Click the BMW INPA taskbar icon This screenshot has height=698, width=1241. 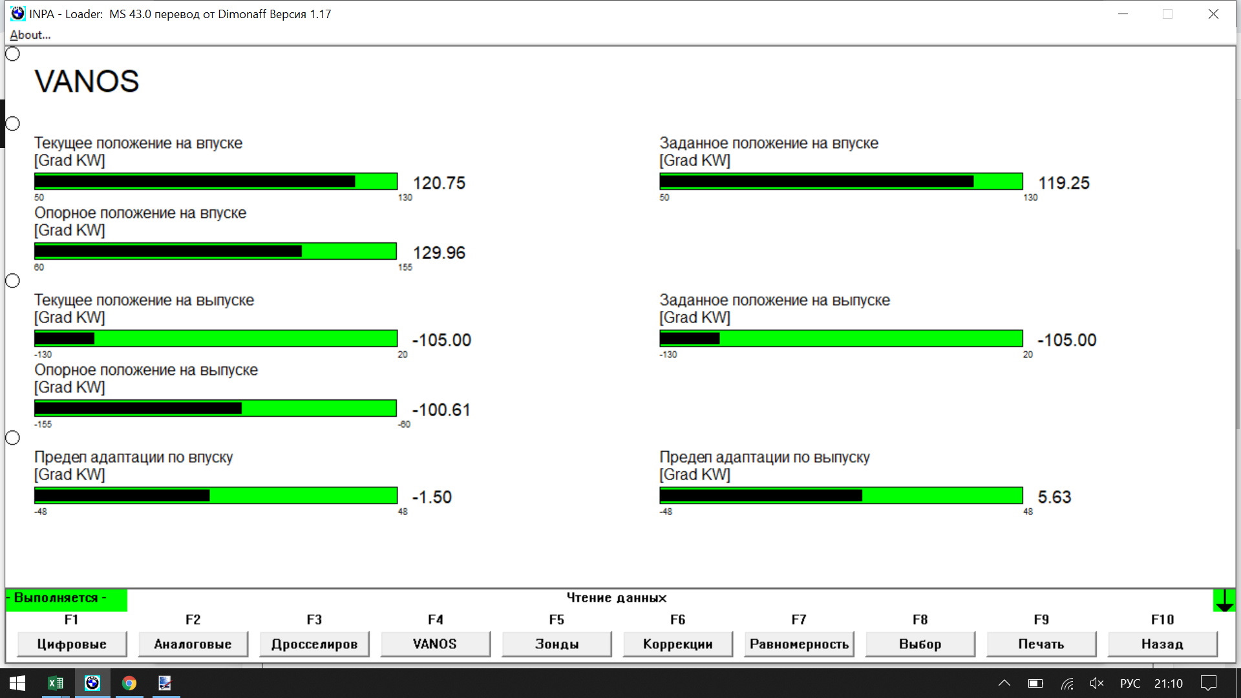(92, 683)
